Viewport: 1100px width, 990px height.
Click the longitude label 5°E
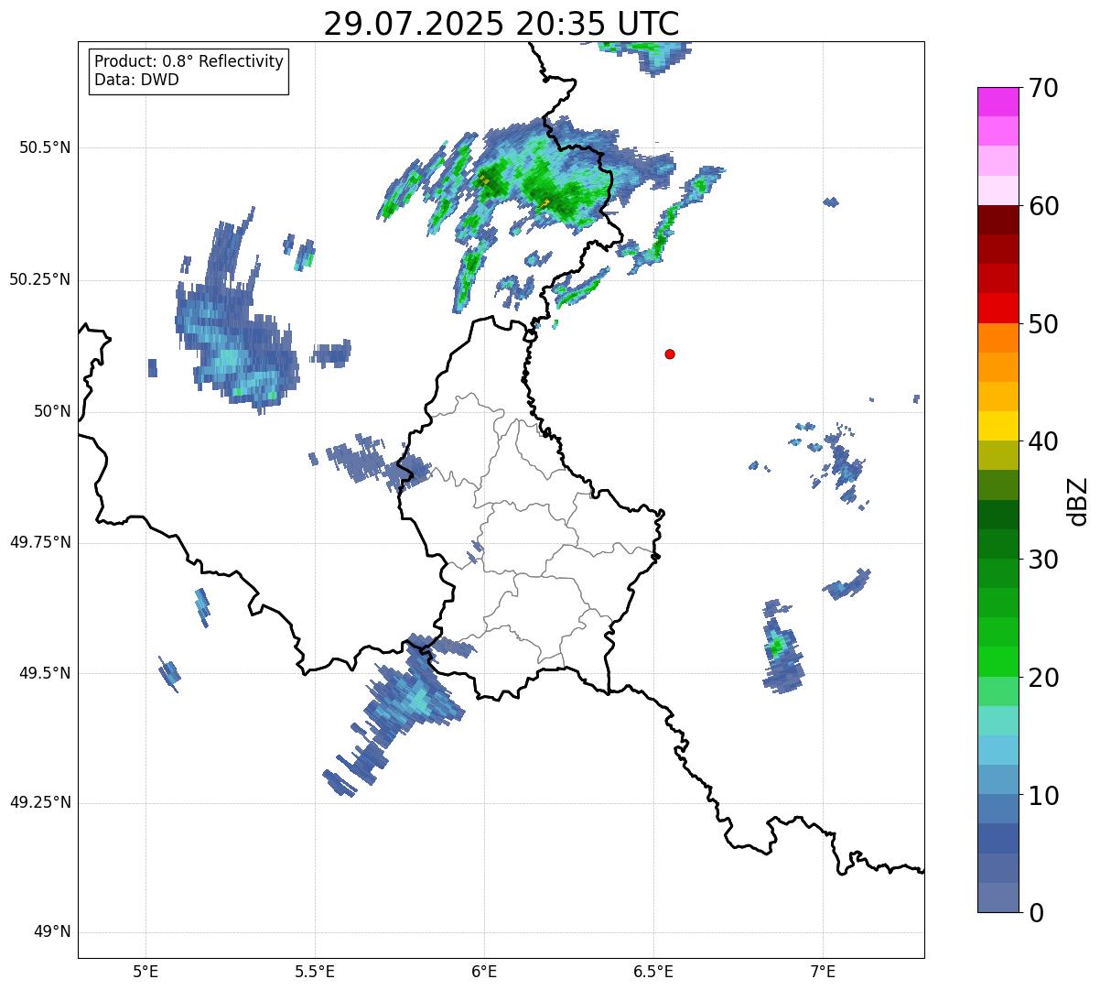[x=146, y=971]
